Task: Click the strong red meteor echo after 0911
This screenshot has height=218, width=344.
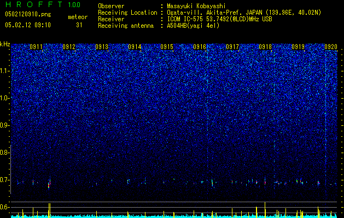Action: [x=49, y=184]
